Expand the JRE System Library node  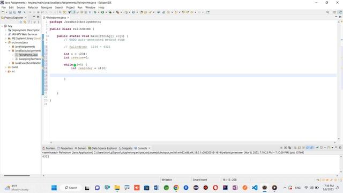6,39
